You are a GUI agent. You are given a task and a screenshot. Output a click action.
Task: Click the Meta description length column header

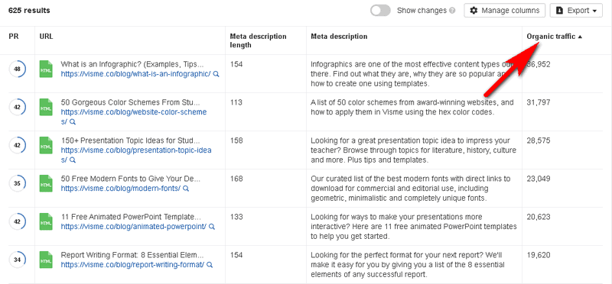258,40
